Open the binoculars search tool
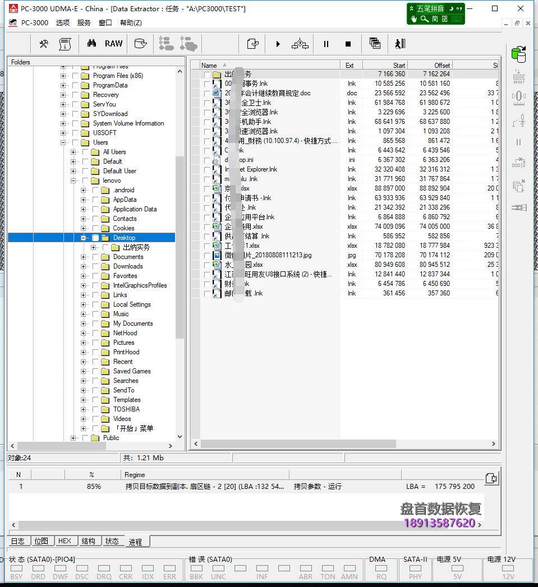The width and height of the screenshot is (538, 587). pyautogui.click(x=93, y=43)
